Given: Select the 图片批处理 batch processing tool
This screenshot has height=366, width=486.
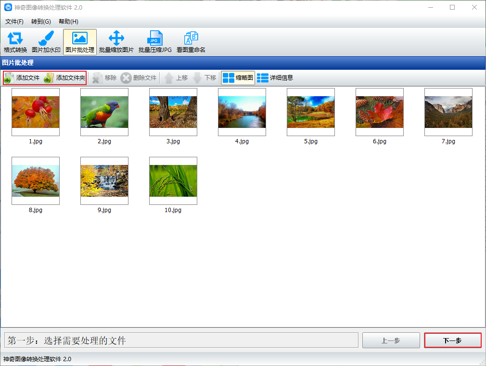Looking at the screenshot, I should click(80, 42).
